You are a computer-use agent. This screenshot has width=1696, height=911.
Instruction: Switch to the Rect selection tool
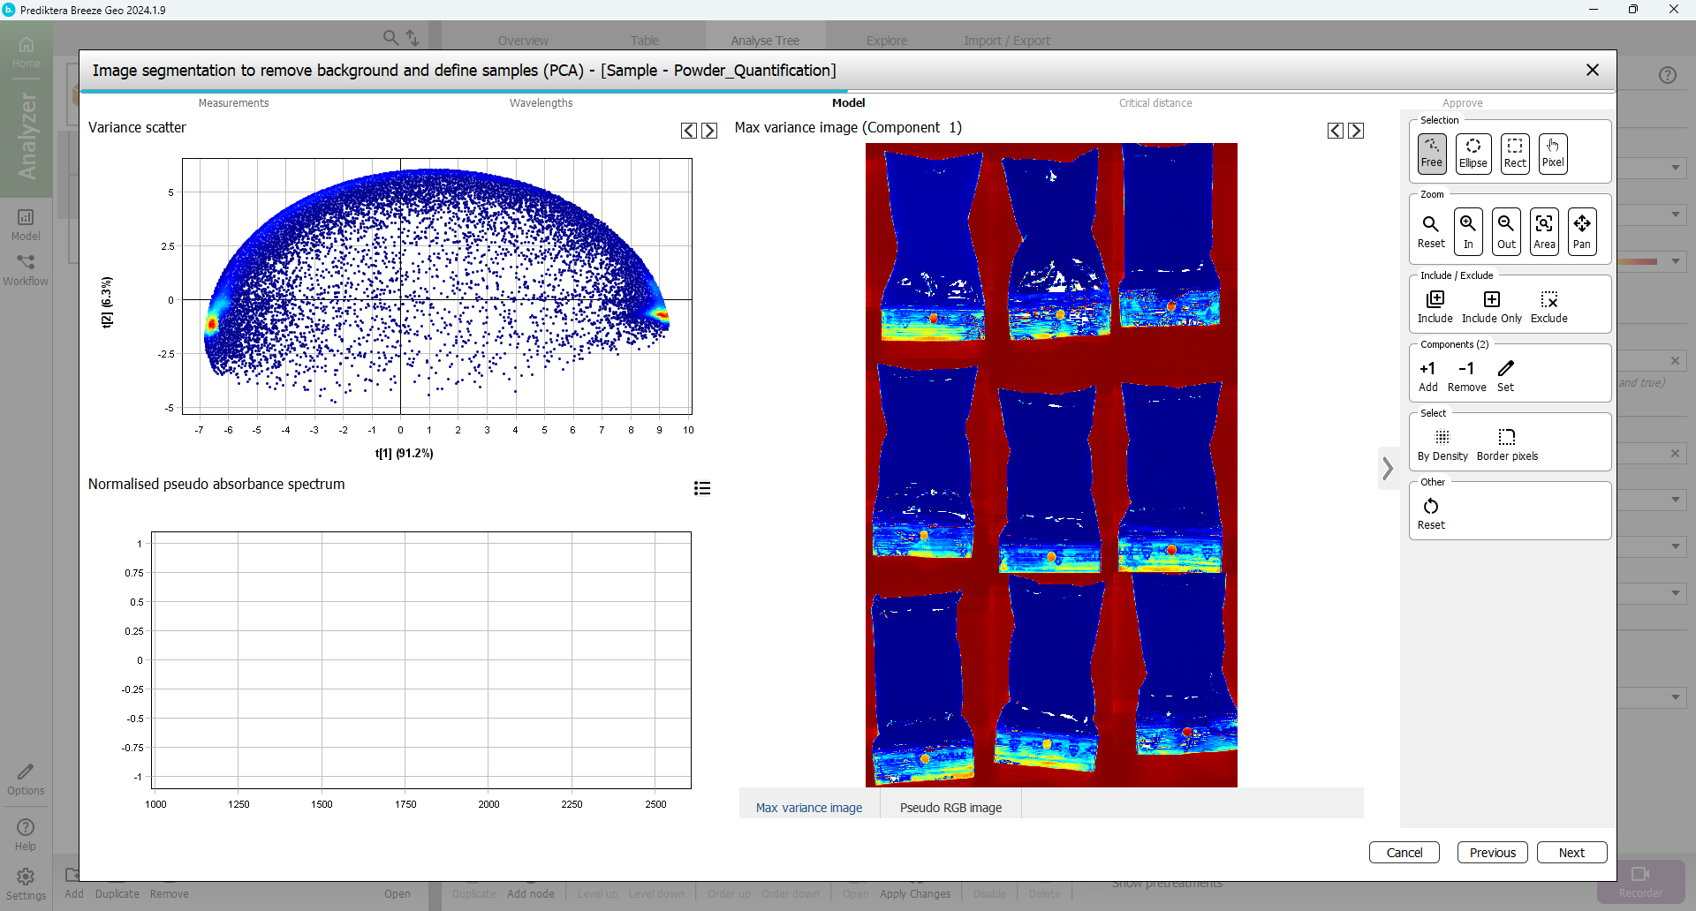1514,154
